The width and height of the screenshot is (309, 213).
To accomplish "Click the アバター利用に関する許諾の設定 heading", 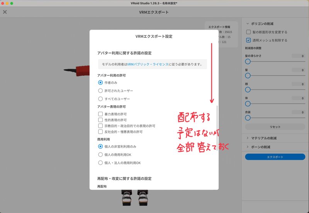I will pyautogui.click(x=124, y=53).
